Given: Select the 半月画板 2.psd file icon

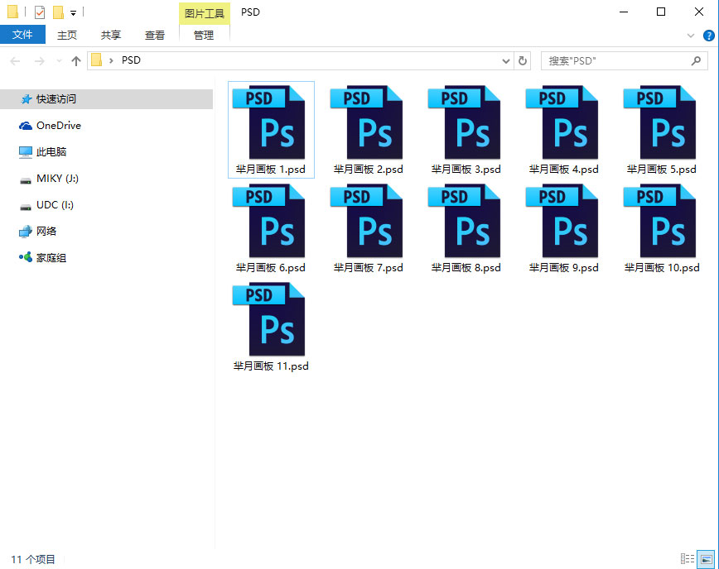Looking at the screenshot, I should point(366,122).
